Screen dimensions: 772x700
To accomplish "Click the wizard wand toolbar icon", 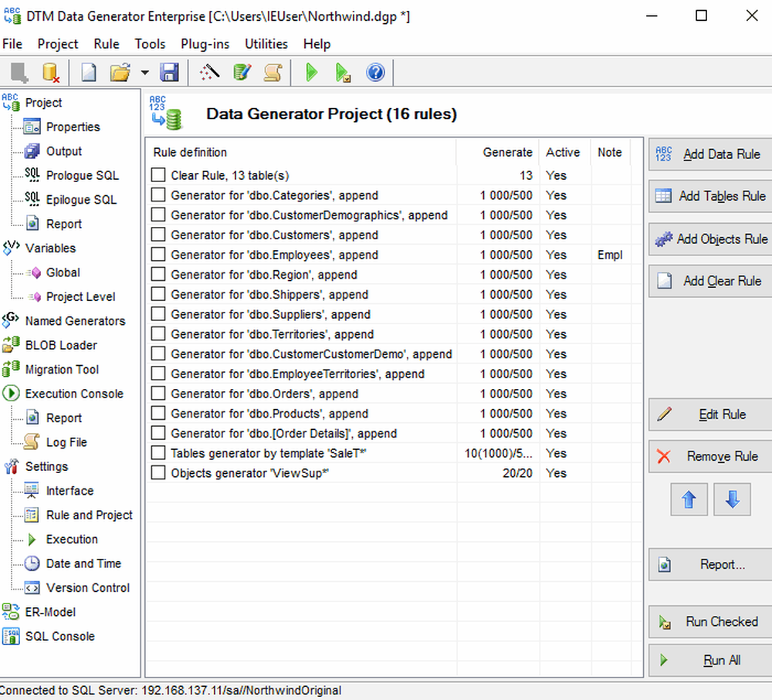I will click(207, 72).
